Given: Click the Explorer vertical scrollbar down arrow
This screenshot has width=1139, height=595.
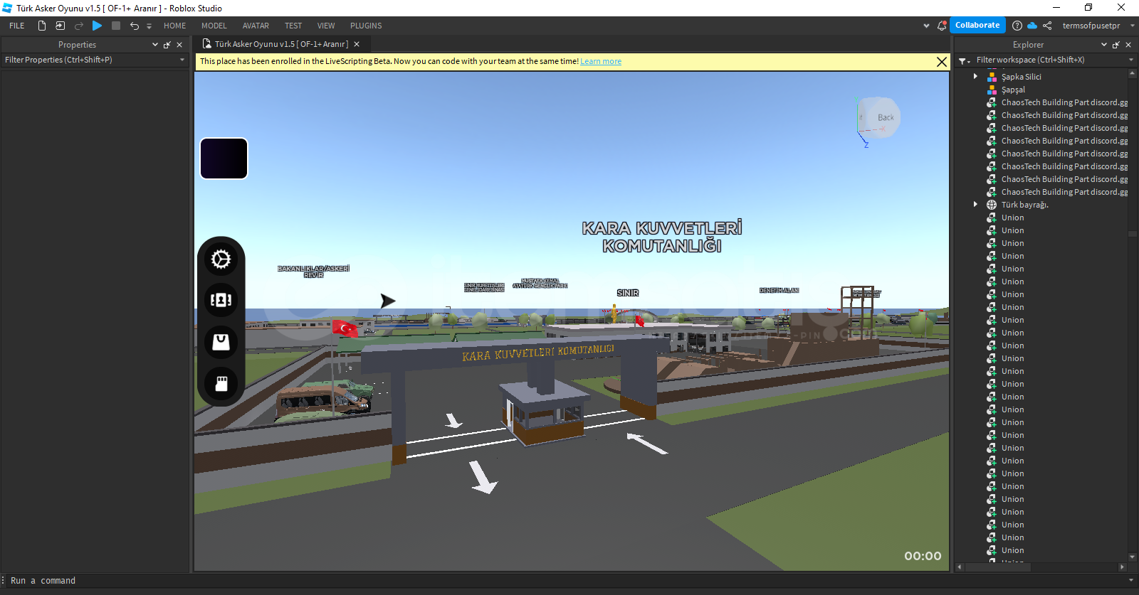Looking at the screenshot, I should 1133,557.
